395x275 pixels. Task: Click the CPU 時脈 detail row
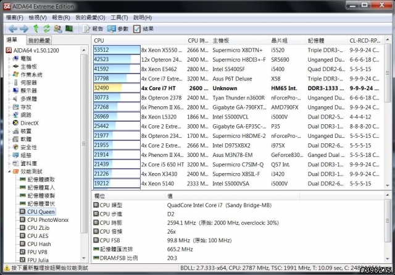(x=238, y=222)
